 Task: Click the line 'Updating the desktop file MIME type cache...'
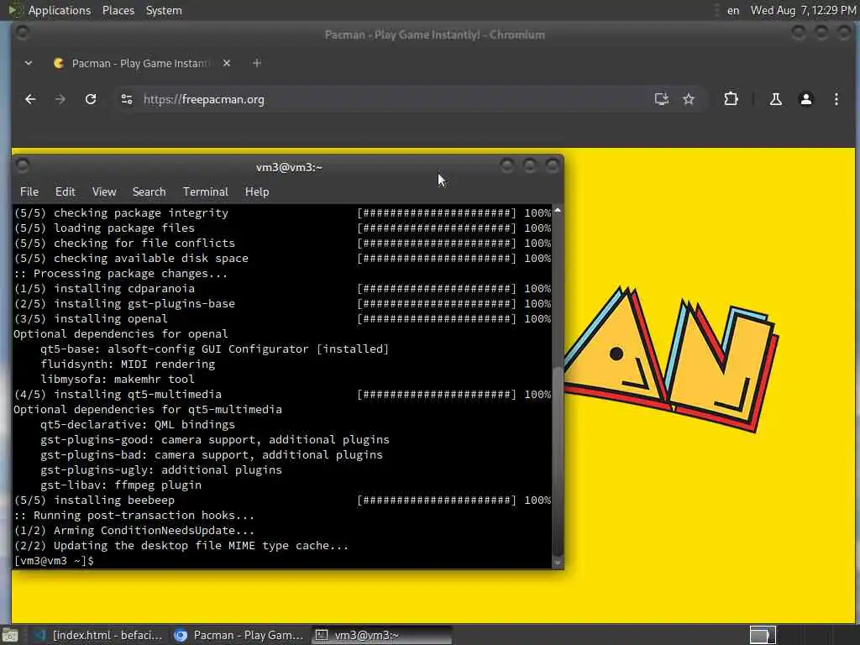[x=201, y=546]
